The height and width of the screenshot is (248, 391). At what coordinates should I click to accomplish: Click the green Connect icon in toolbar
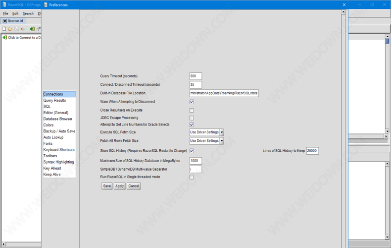pyautogui.click(x=32, y=29)
